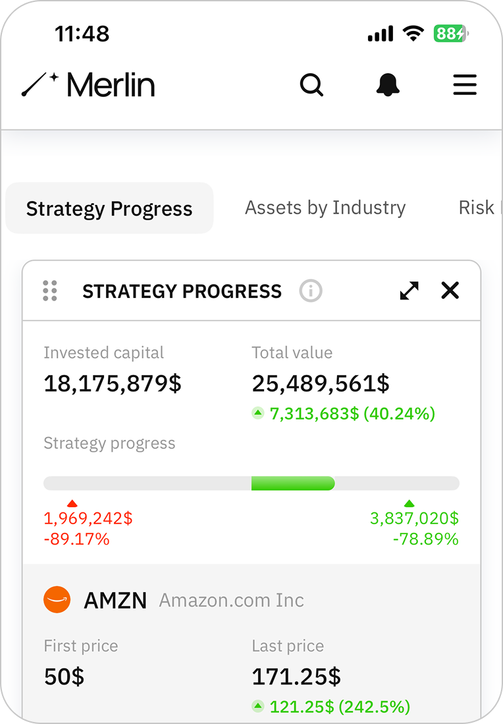This screenshot has width=503, height=724.
Task: Open the hamburger menu
Action: 465,85
